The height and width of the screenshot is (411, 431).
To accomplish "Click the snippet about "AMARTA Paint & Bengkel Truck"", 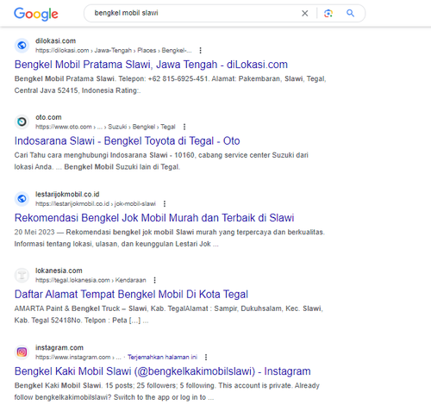I will coord(169,314).
